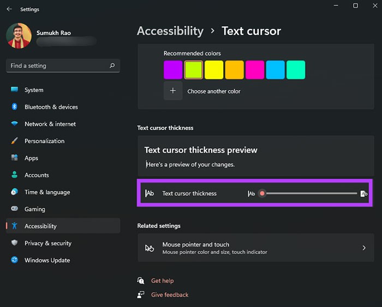Open the Give feedback link
382x307 pixels.
tap(170, 294)
